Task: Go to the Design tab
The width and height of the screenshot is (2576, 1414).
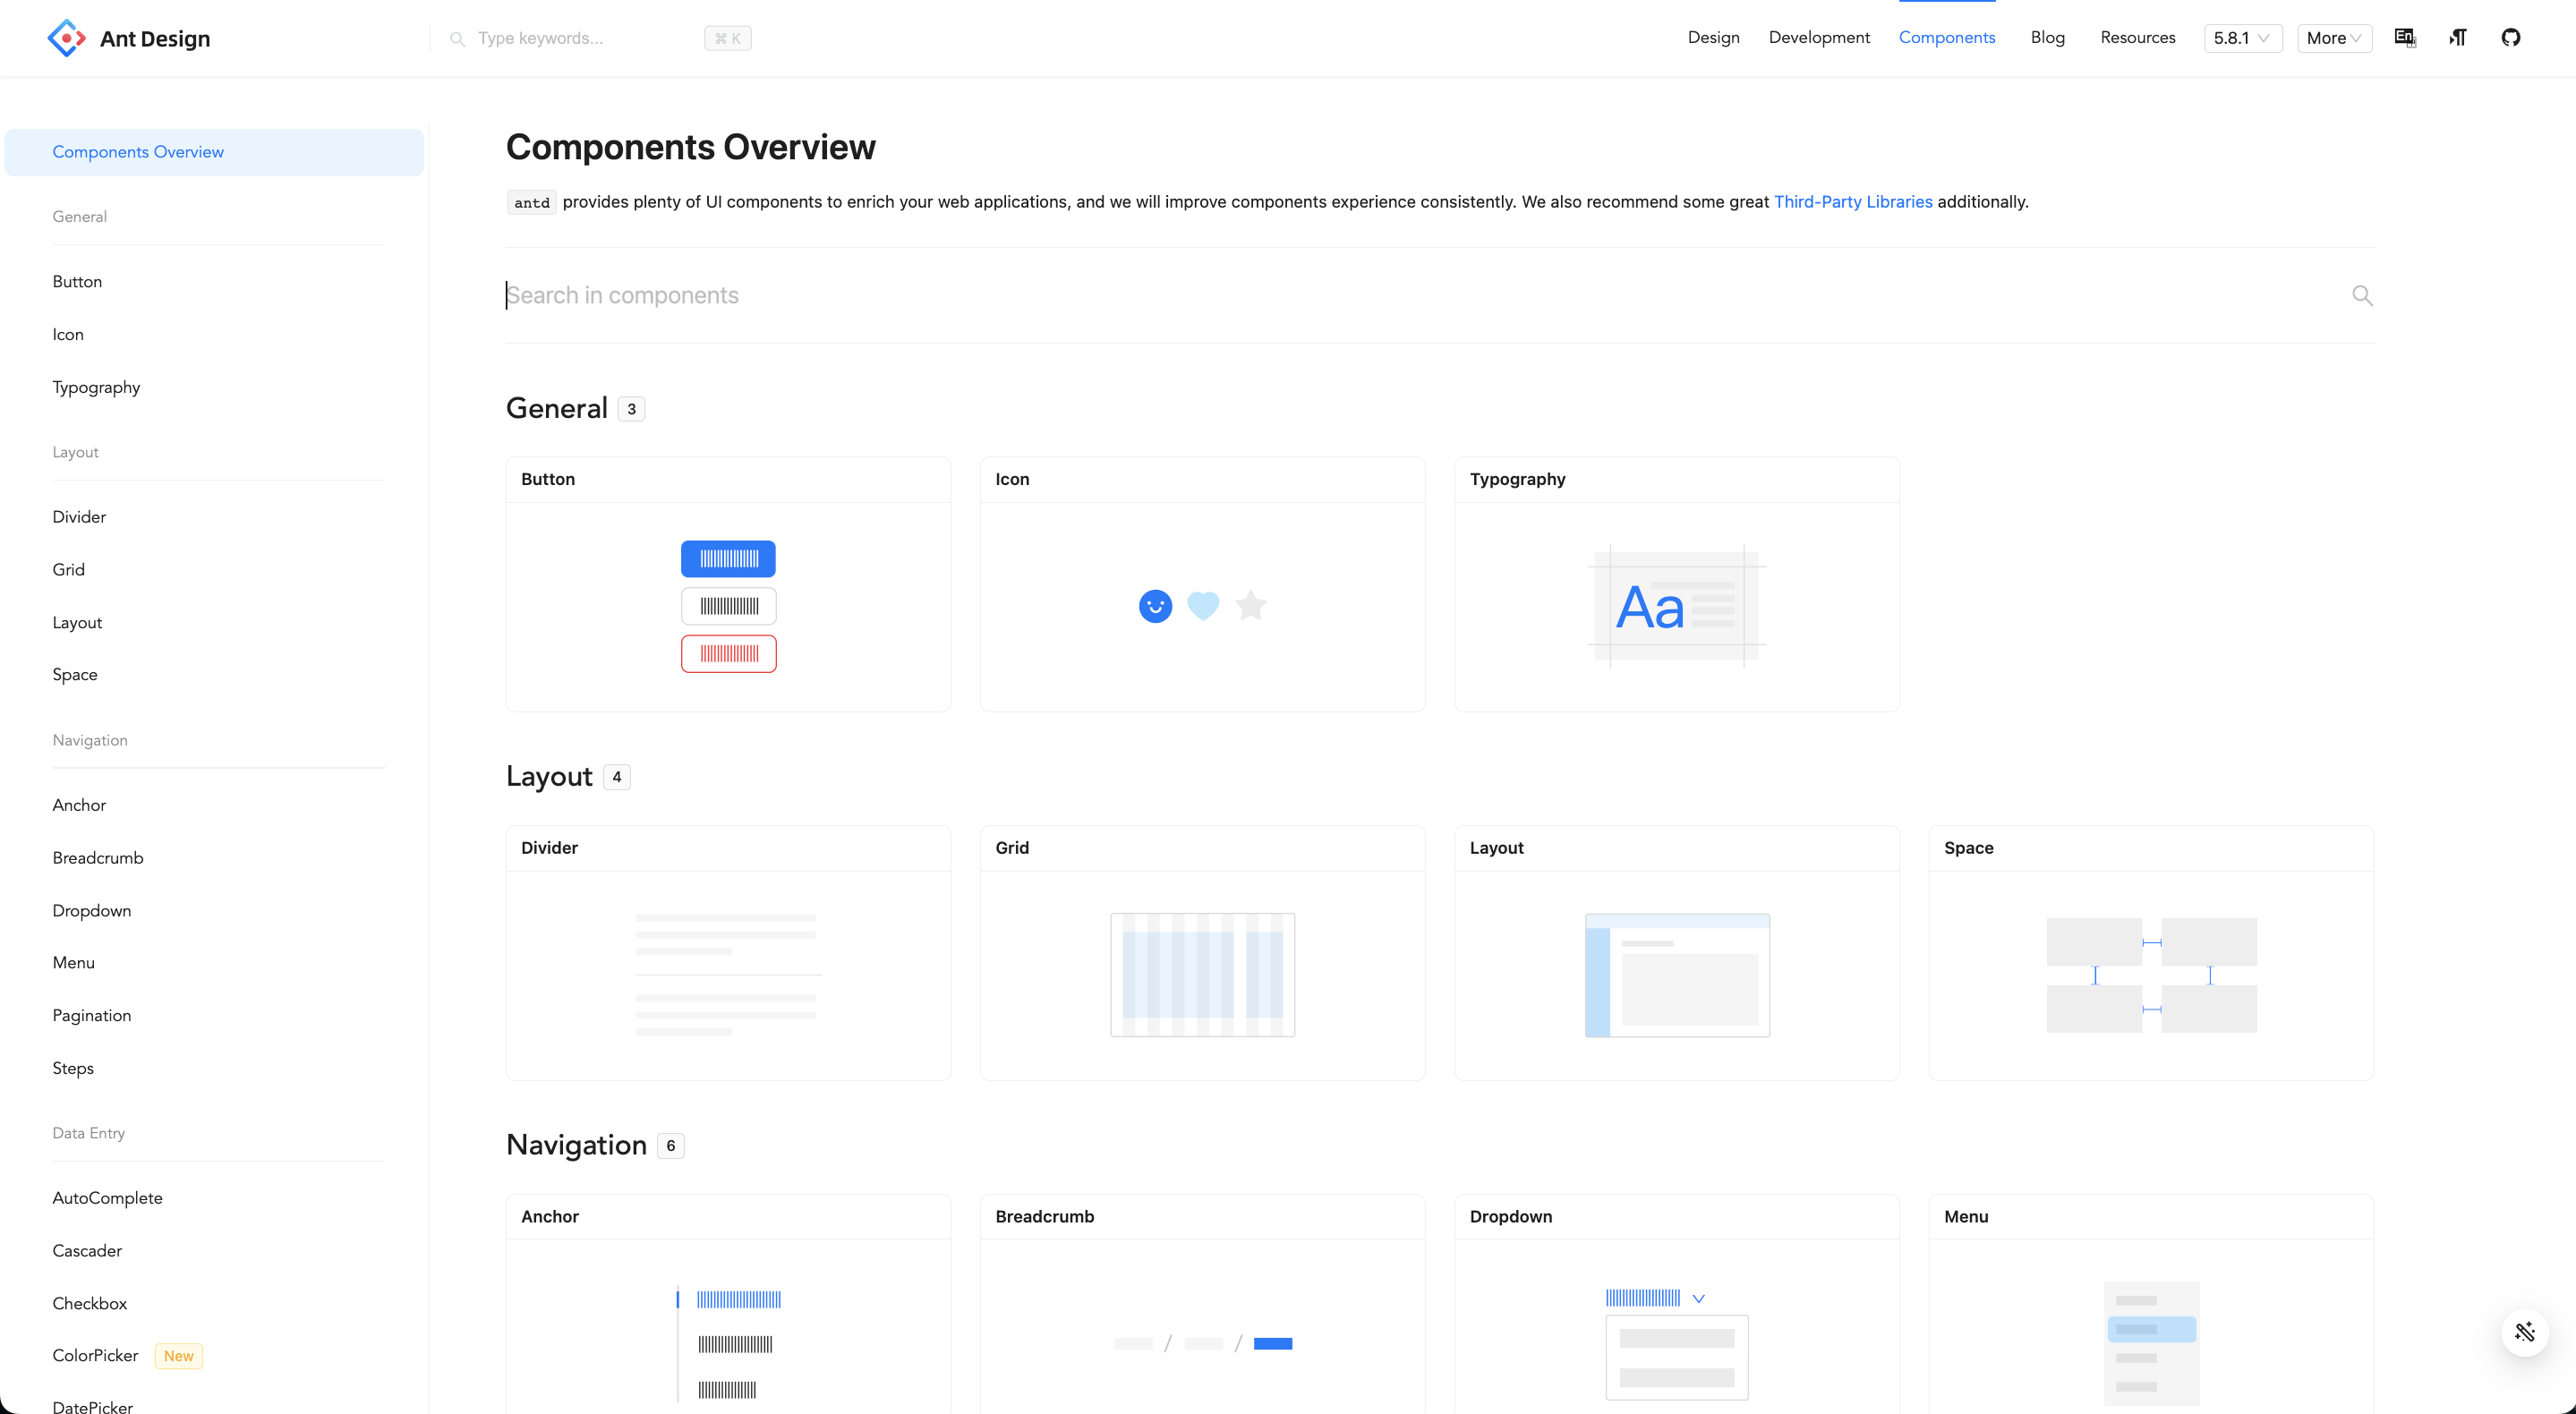Action: coord(1713,38)
